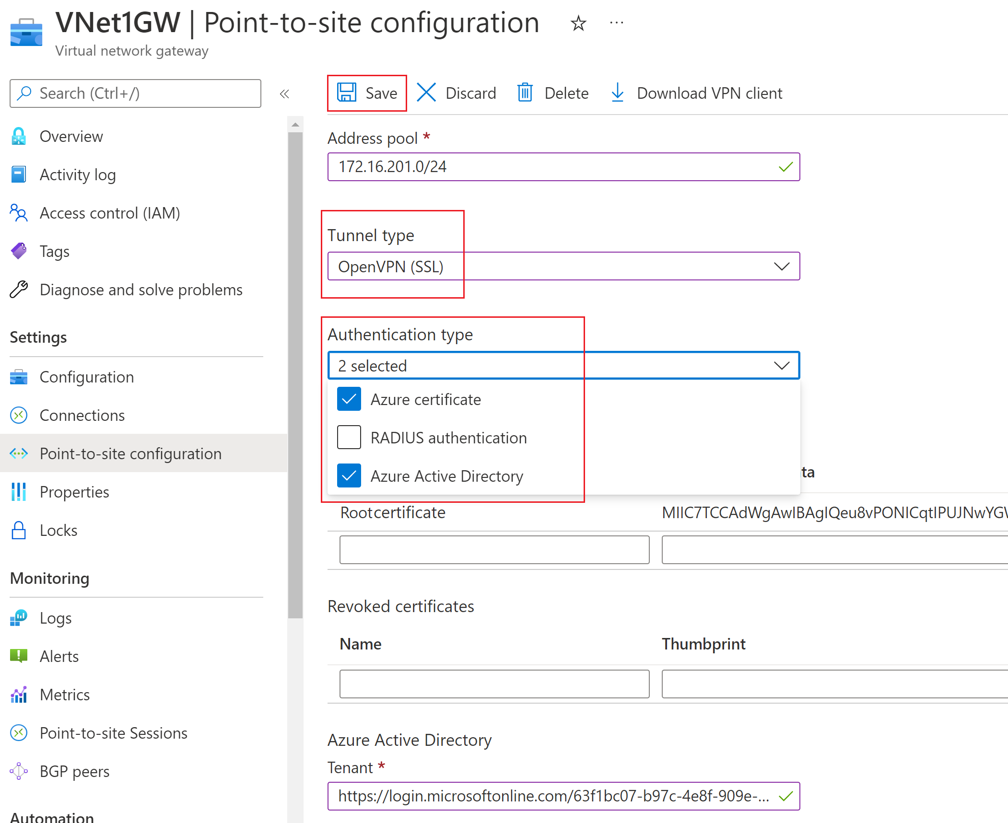
Task: Focus the Search (Ctrl+/) box
Action: click(x=135, y=93)
